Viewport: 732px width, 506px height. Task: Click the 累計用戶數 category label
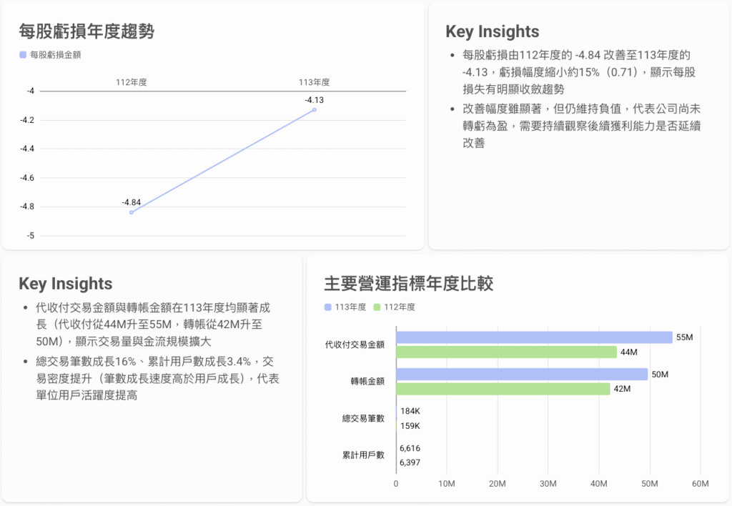pos(363,455)
